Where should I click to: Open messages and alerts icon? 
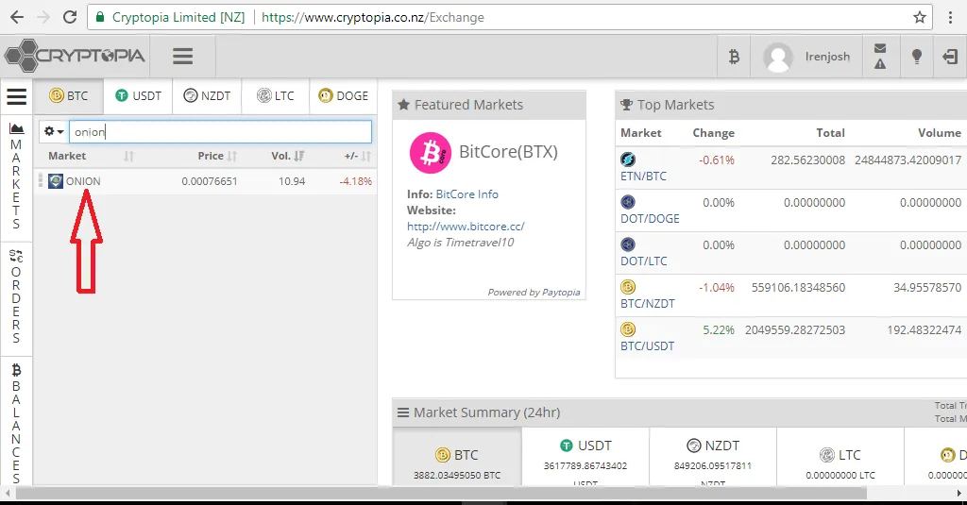pyautogui.click(x=880, y=56)
